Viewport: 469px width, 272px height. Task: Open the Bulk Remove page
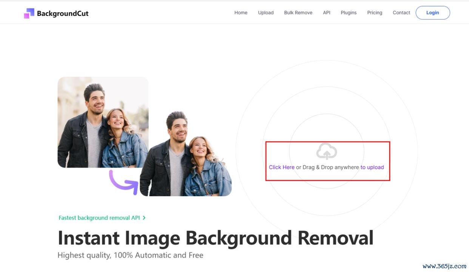click(x=298, y=12)
